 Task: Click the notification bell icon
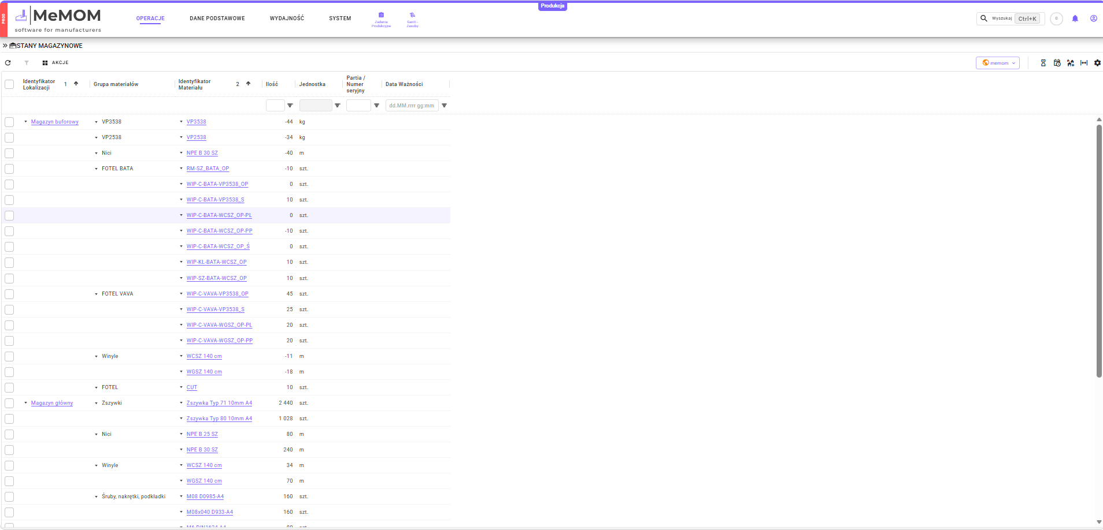pos(1075,18)
